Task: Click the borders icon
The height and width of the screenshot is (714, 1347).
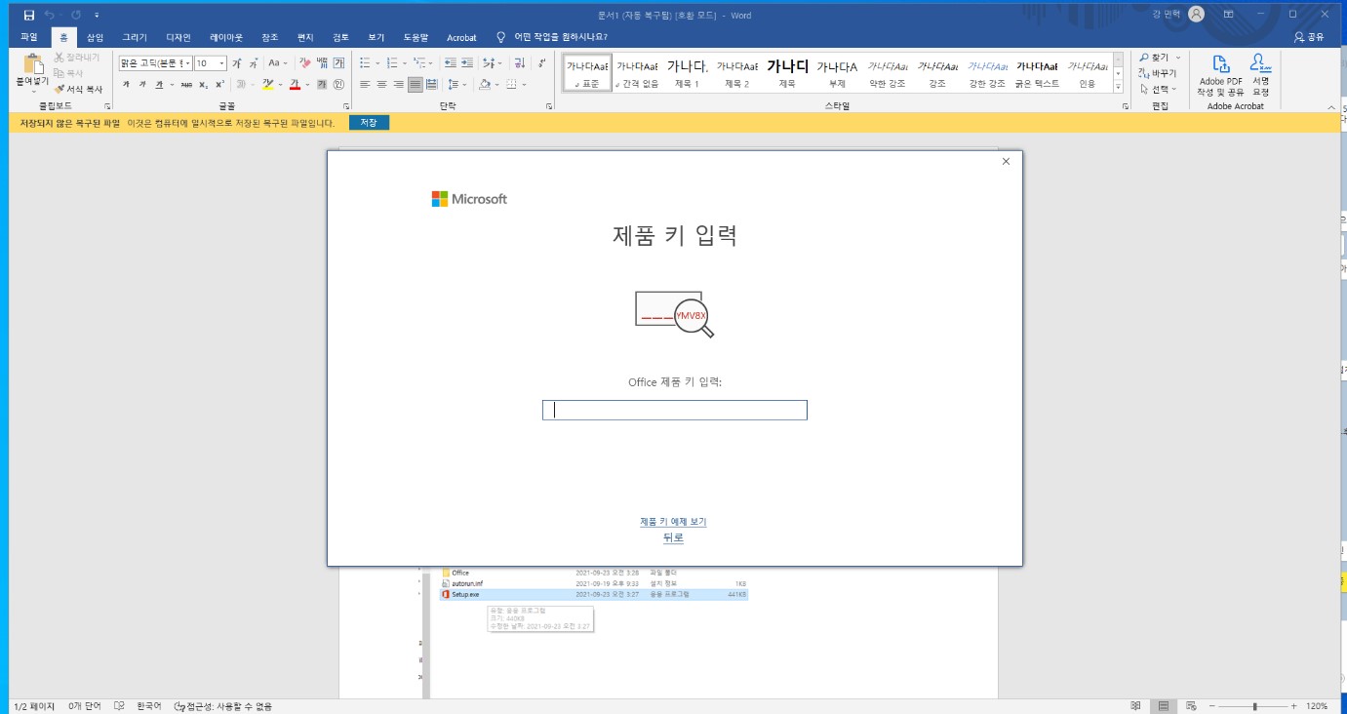Action: 511,85
